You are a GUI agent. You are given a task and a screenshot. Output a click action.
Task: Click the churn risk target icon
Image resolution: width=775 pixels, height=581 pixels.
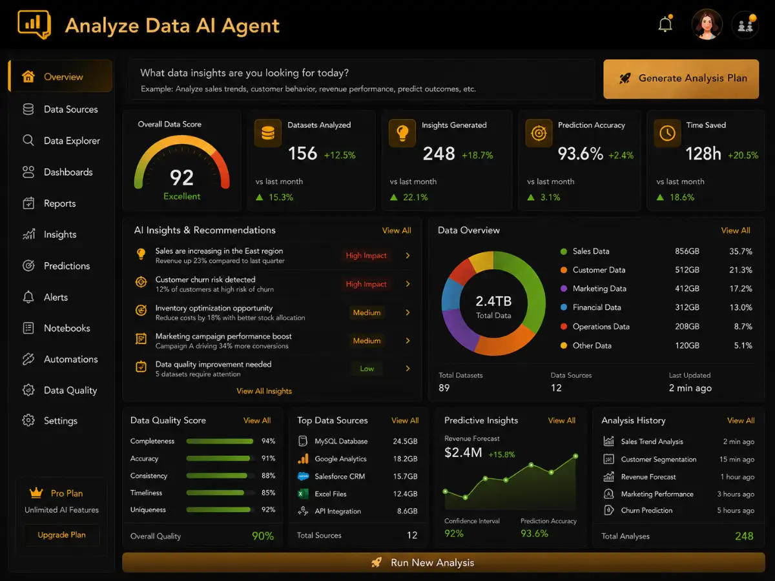[141, 282]
